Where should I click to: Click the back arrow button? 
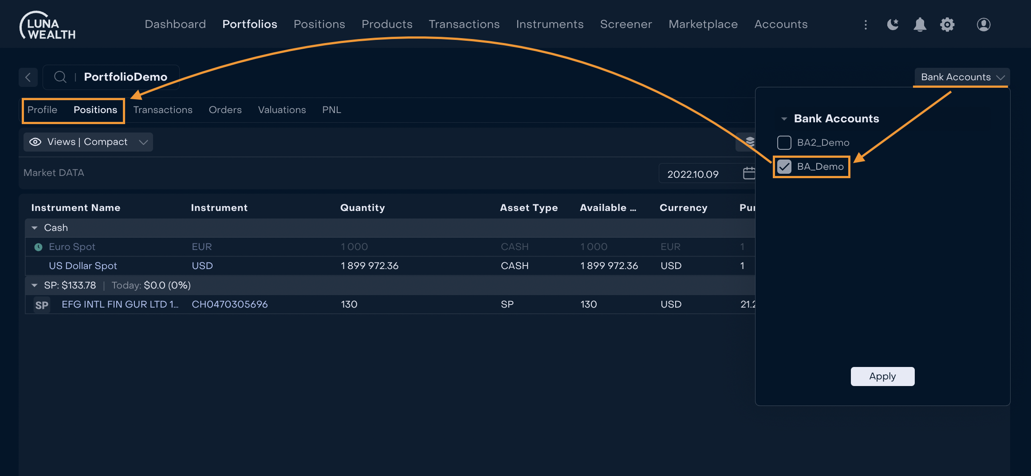point(28,77)
